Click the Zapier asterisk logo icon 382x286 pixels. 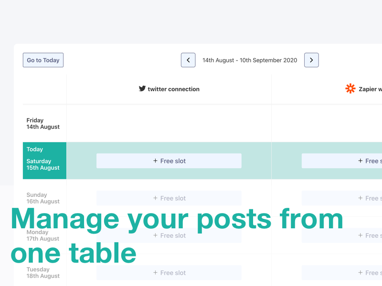pos(350,89)
